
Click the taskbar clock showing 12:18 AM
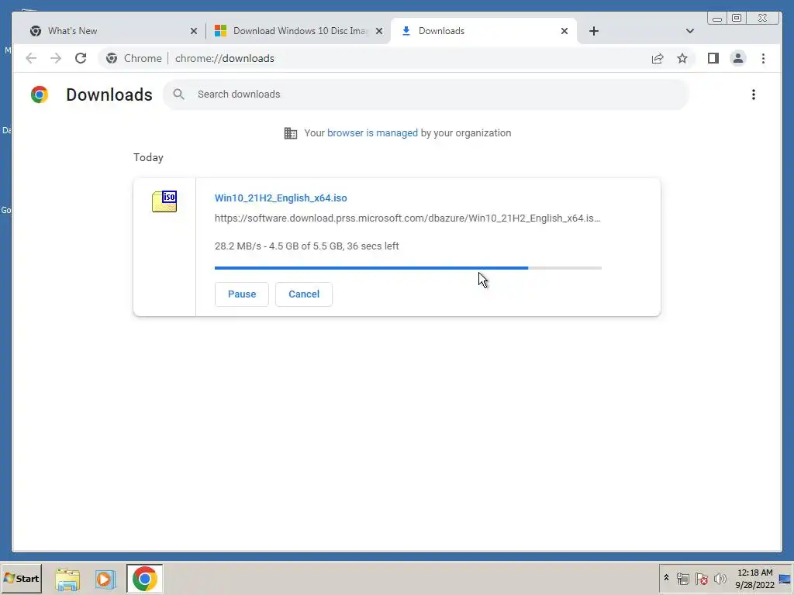754,579
